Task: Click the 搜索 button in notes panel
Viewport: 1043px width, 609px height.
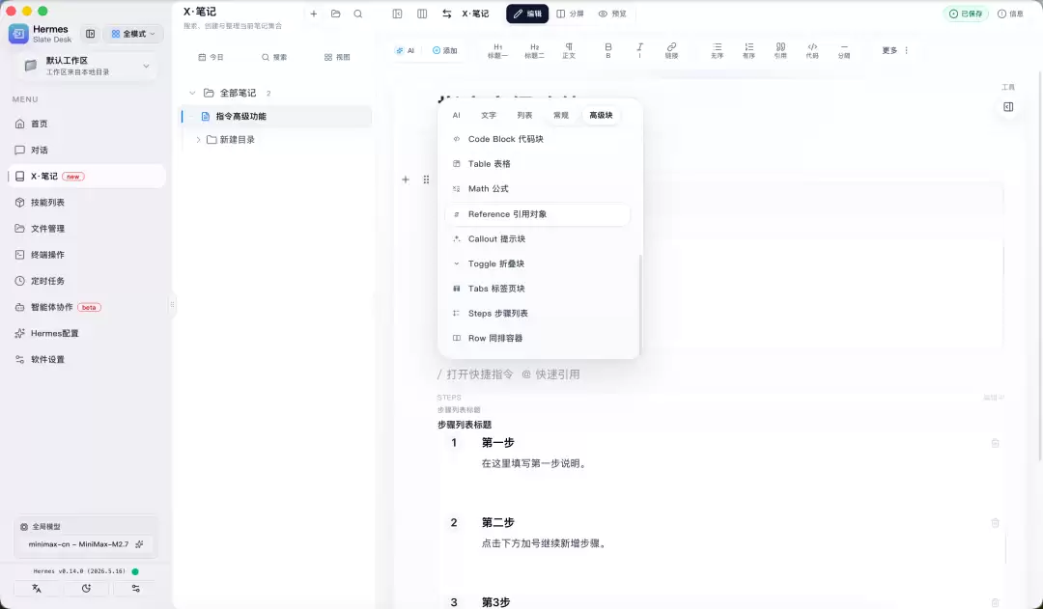Action: [274, 57]
